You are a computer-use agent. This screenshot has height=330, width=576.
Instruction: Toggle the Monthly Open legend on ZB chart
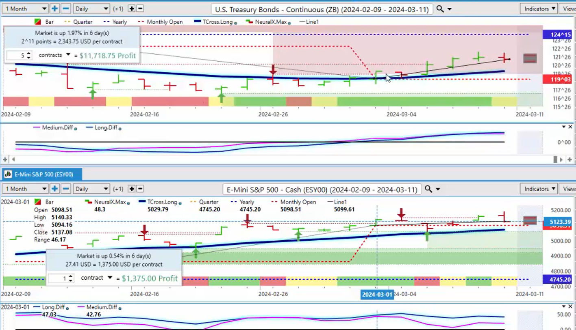click(160, 22)
